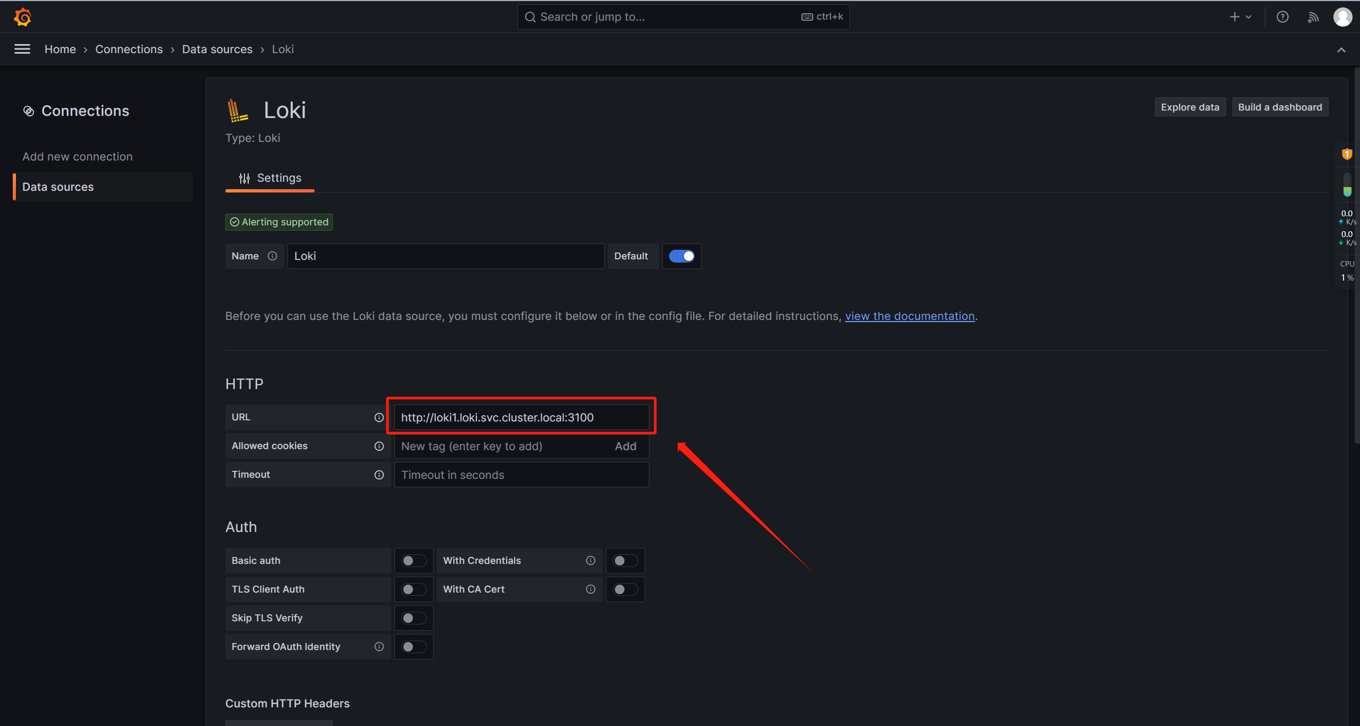Click the With Credentials info icon

pyautogui.click(x=590, y=561)
